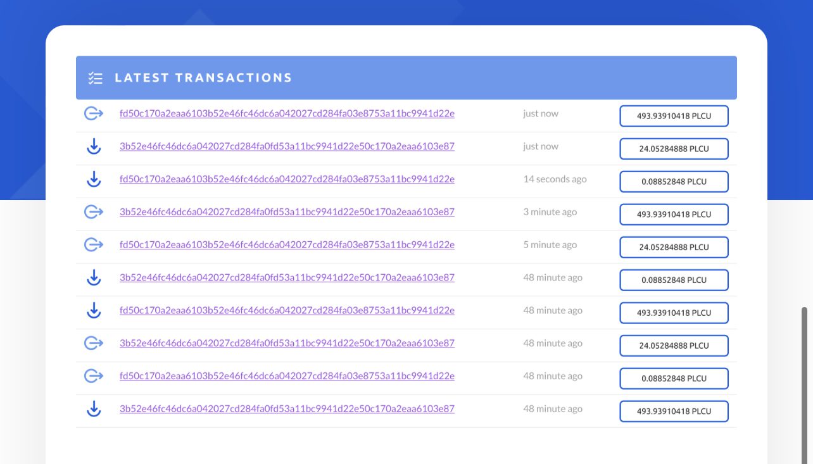Click 0.08852848 PLCU button in 48-minute fd50c170 row
This screenshot has width=813, height=464.
(x=674, y=379)
